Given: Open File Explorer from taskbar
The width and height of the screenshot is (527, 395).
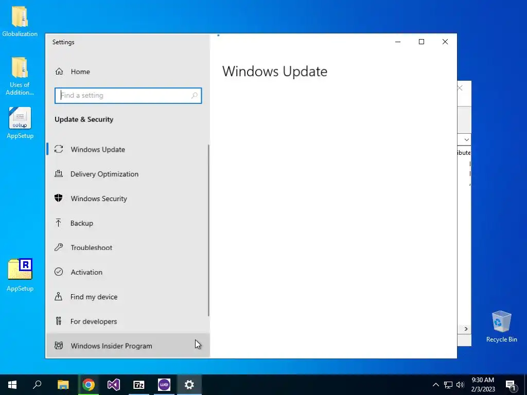Looking at the screenshot, I should pos(63,385).
